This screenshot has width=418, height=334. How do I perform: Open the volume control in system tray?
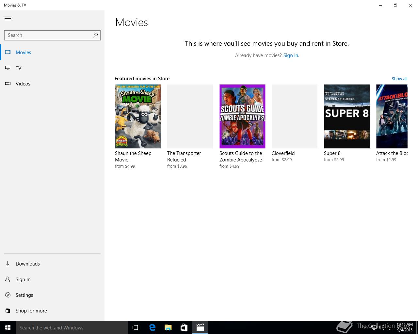381,327
